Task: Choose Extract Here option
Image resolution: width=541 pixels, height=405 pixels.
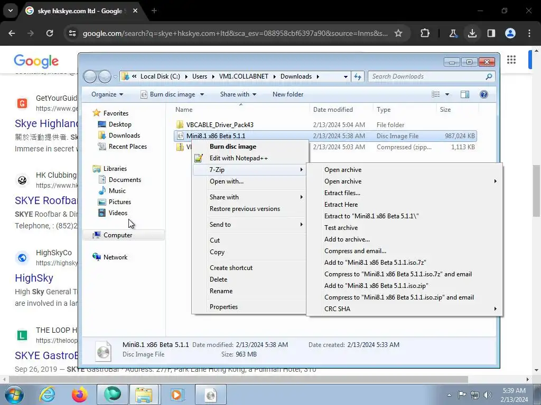Action: pyautogui.click(x=341, y=205)
